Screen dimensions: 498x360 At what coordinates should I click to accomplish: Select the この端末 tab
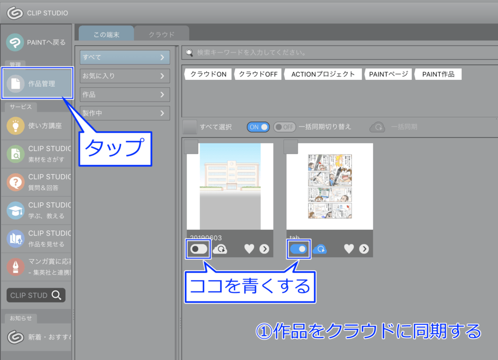pos(106,34)
